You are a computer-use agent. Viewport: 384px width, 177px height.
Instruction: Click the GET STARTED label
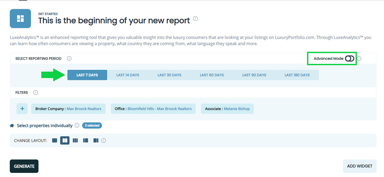(48, 14)
